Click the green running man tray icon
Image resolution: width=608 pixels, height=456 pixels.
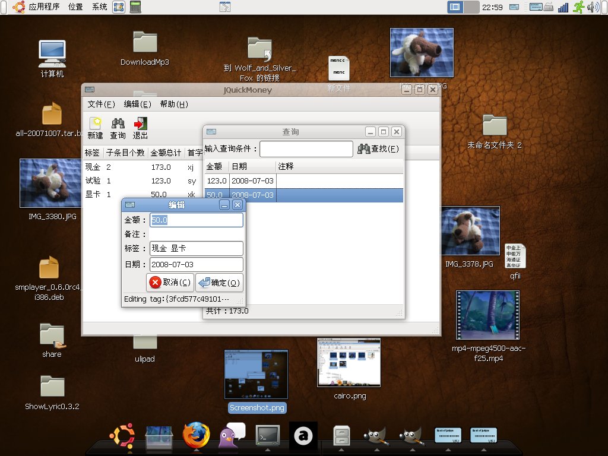578,7
